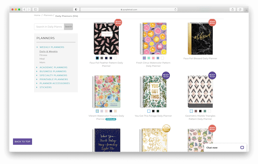
Task: Pick brown swatch under Geometric Marble Triangles planner
Action: (196, 111)
